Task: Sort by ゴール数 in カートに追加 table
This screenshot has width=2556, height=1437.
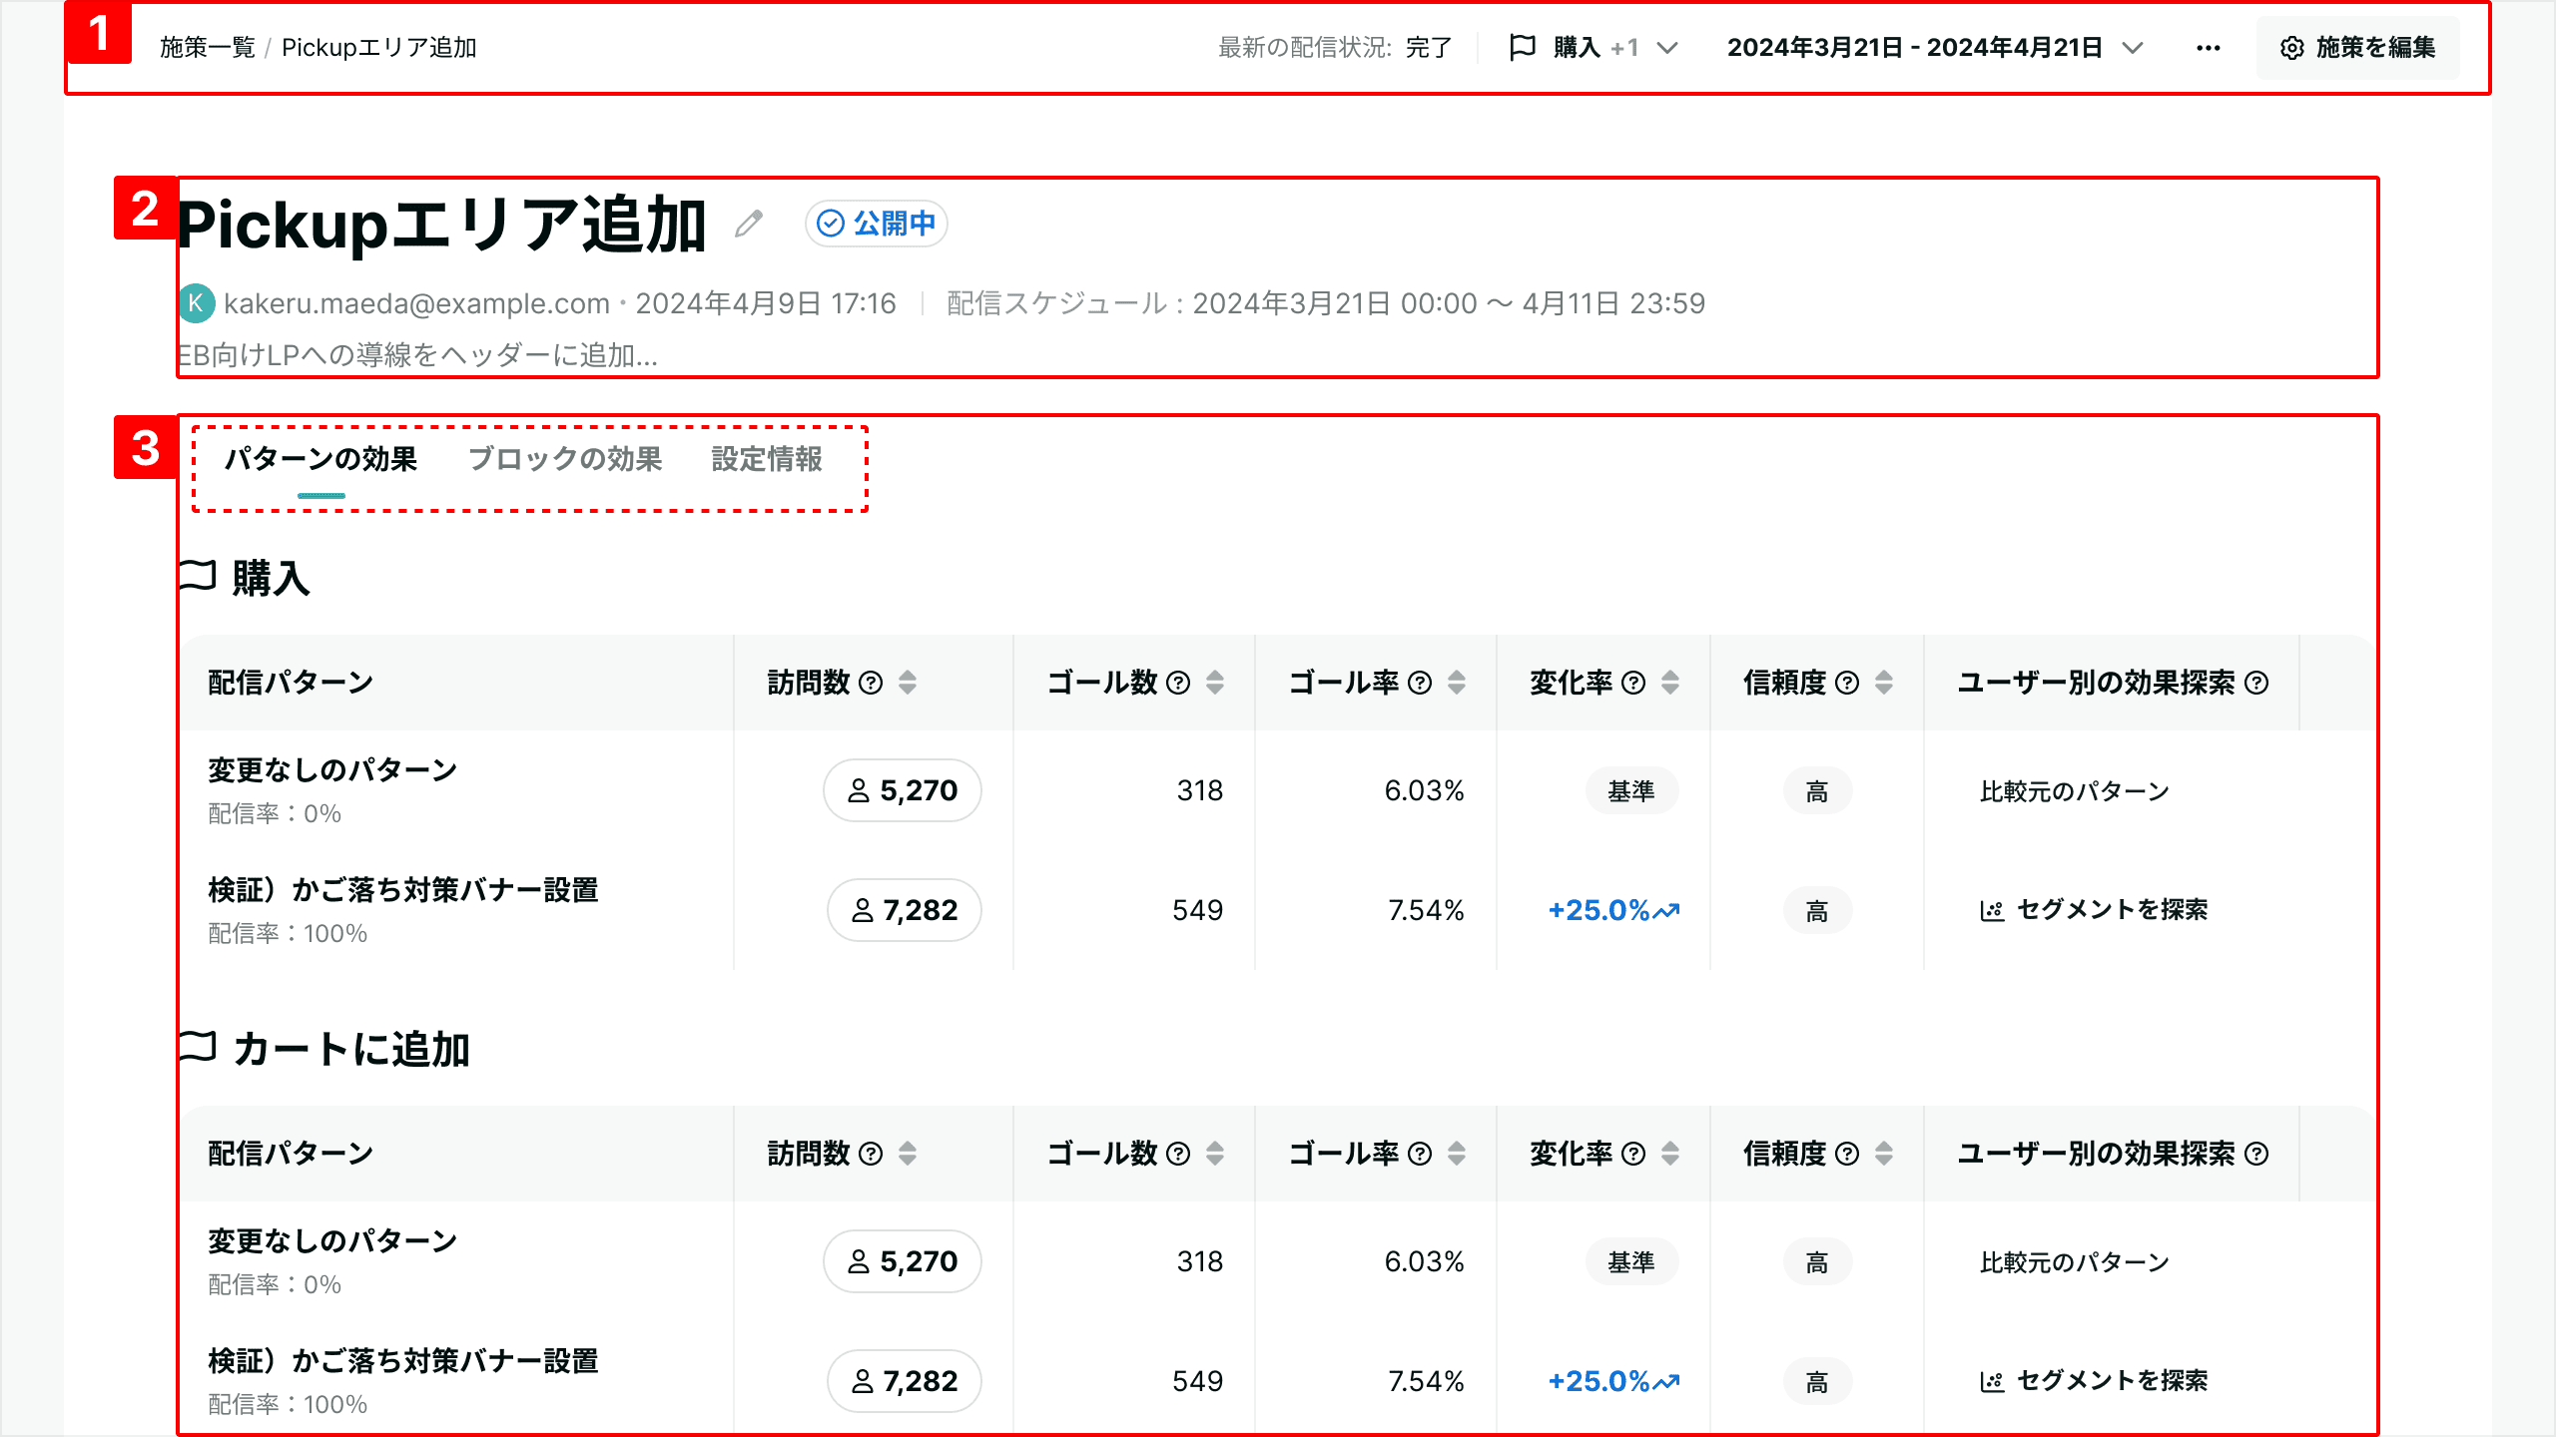Action: click(x=1215, y=1154)
